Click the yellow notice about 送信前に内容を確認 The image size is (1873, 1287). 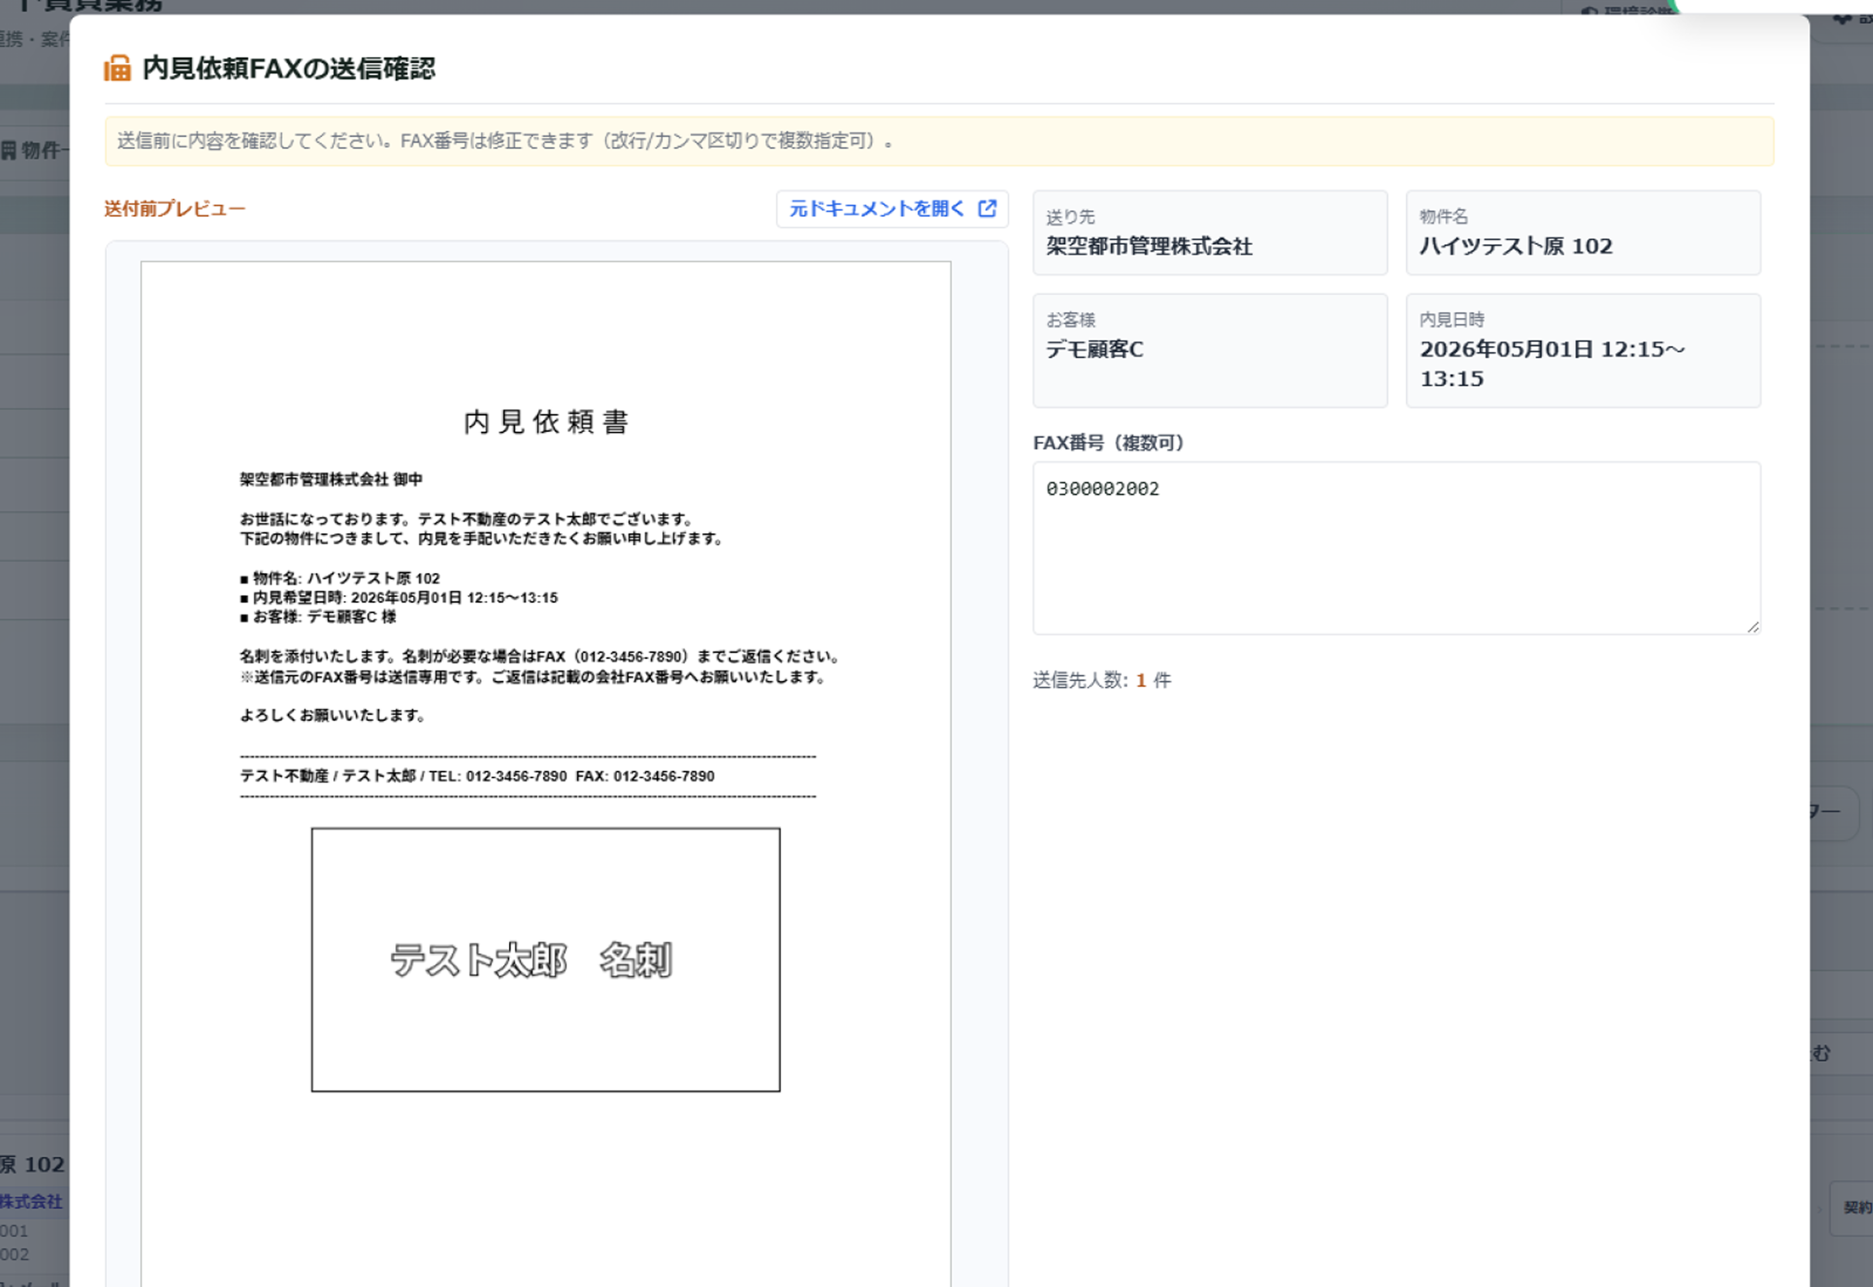tap(939, 141)
